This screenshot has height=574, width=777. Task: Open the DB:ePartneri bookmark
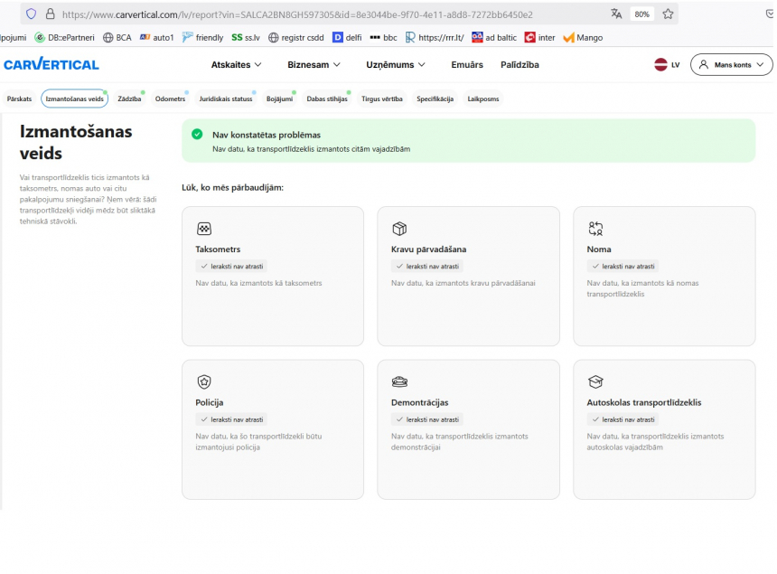click(64, 38)
